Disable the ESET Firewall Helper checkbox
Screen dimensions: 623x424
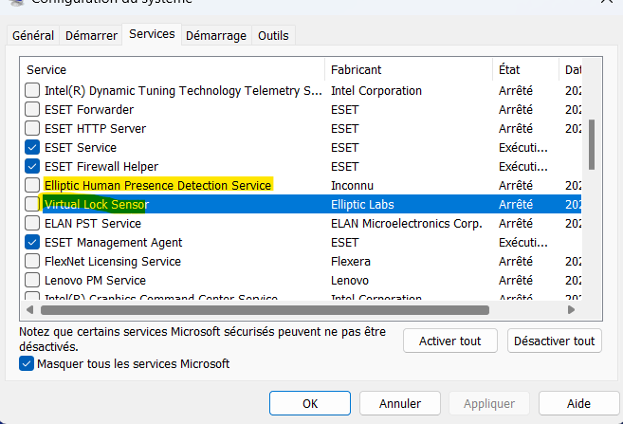(x=32, y=167)
